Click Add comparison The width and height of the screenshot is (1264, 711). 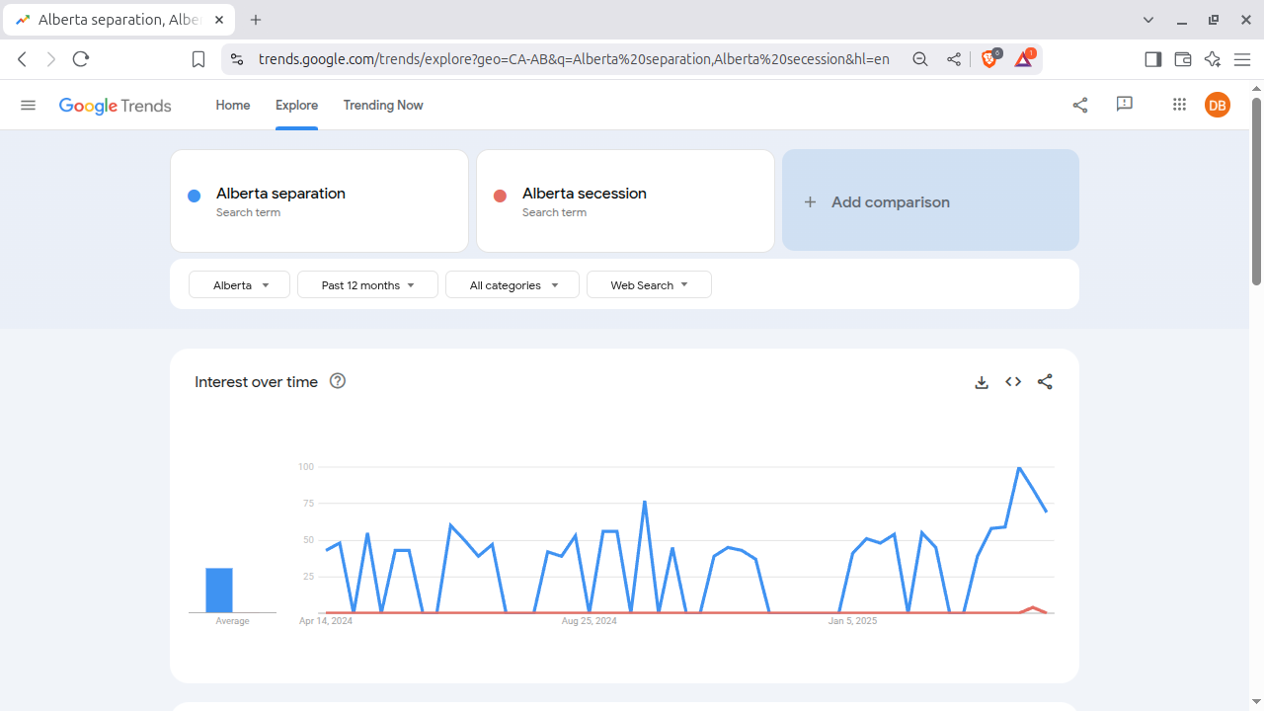click(x=930, y=200)
